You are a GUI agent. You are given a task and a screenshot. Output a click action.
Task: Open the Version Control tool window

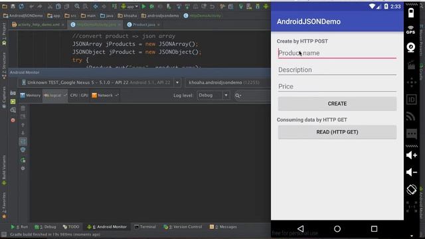183,227
